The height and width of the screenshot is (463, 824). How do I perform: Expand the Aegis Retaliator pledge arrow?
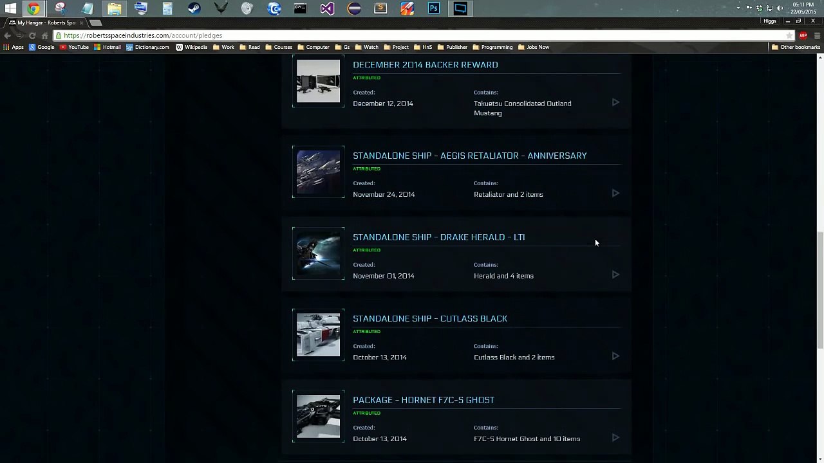pos(615,193)
